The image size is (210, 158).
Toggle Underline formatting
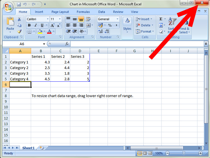click(x=42, y=25)
